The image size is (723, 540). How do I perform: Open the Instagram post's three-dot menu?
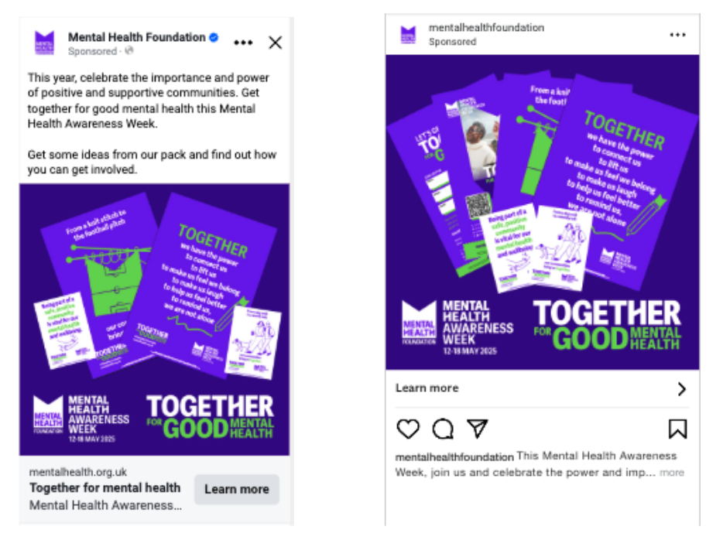pos(677,35)
